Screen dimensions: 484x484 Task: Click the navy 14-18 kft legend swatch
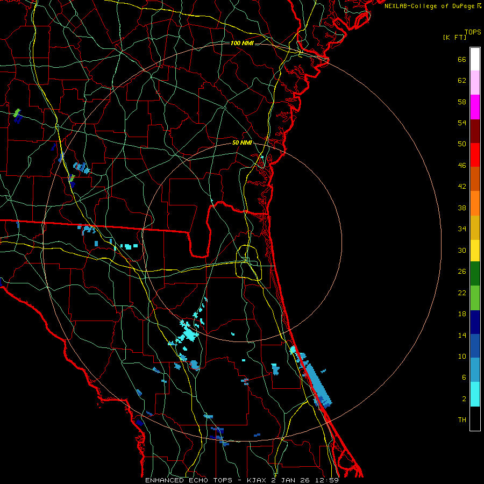pyautogui.click(x=475, y=322)
